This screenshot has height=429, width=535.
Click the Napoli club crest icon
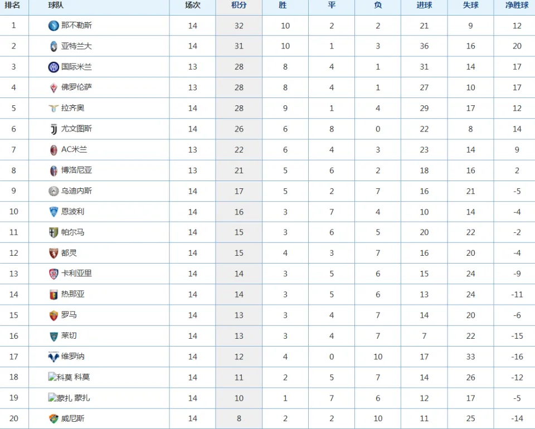click(53, 26)
